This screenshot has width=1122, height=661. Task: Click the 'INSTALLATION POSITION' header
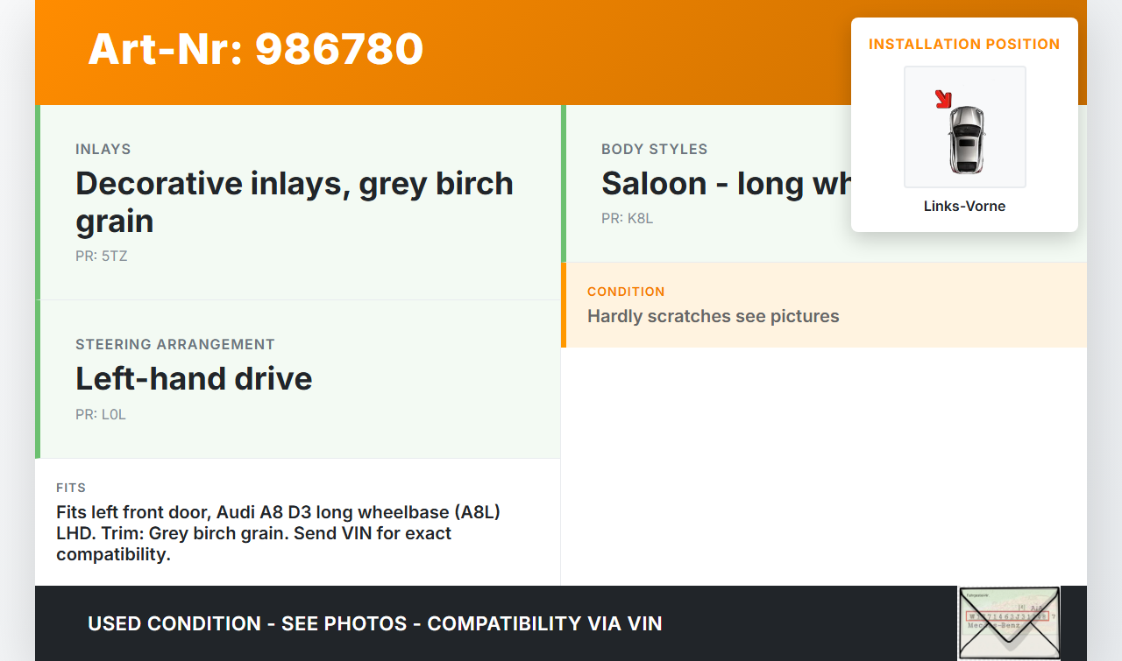click(x=964, y=44)
